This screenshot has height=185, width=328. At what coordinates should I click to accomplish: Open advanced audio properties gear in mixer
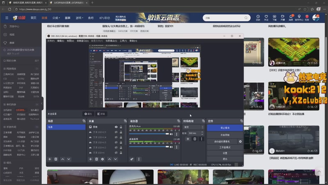pos(132,159)
